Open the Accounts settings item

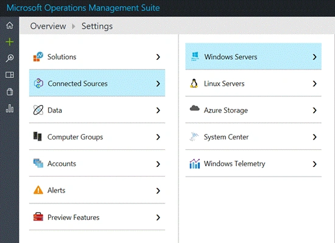point(97,163)
